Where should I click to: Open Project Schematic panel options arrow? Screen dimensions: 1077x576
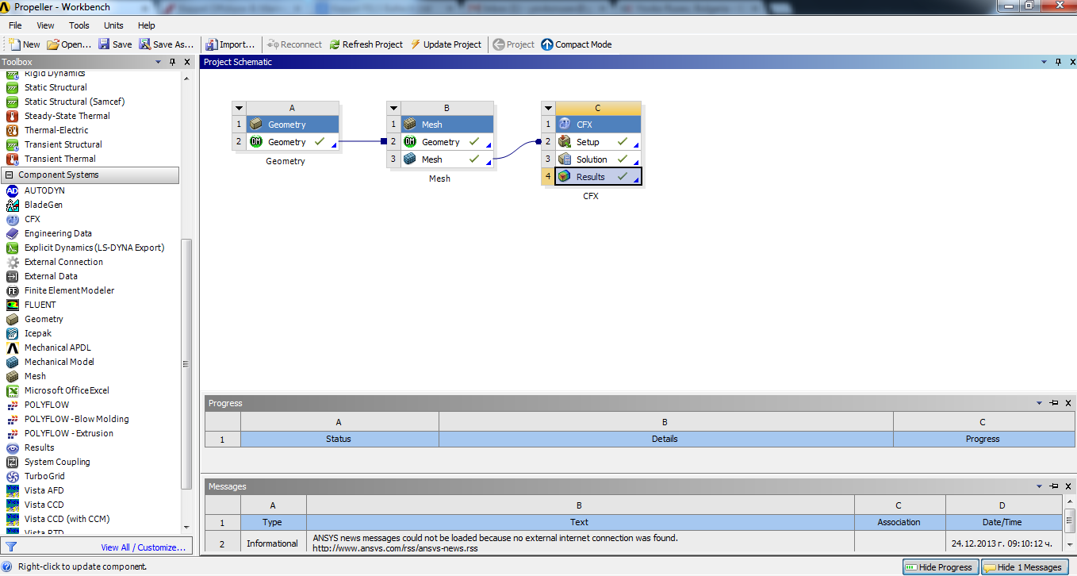1044,62
